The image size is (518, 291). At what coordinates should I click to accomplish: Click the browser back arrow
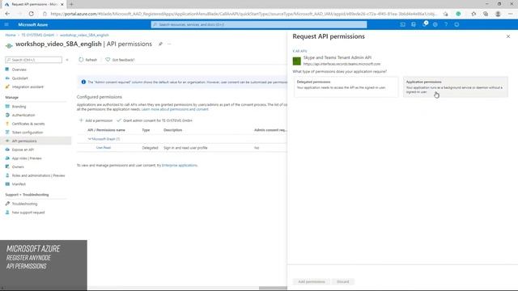pyautogui.click(x=7, y=14)
